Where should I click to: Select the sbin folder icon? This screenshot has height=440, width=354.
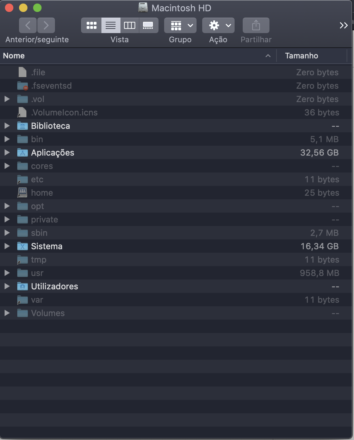(x=23, y=233)
